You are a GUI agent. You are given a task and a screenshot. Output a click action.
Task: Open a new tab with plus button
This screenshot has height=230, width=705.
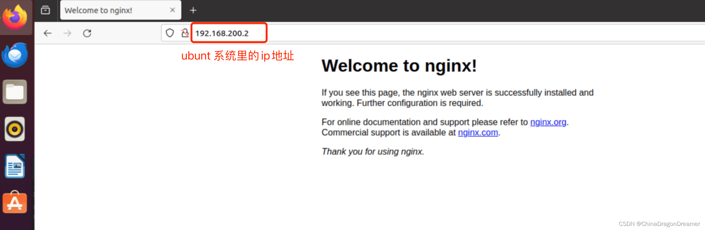[193, 10]
